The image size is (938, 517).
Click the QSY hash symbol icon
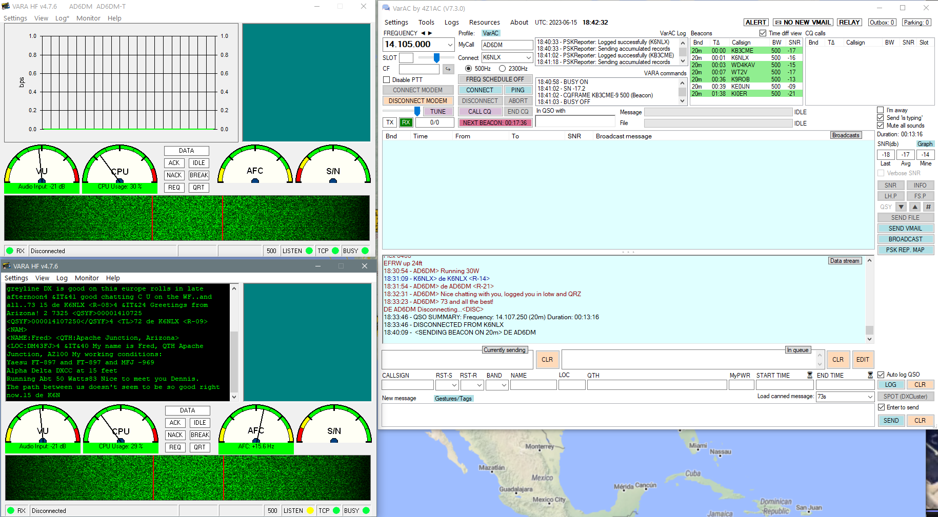(x=928, y=207)
